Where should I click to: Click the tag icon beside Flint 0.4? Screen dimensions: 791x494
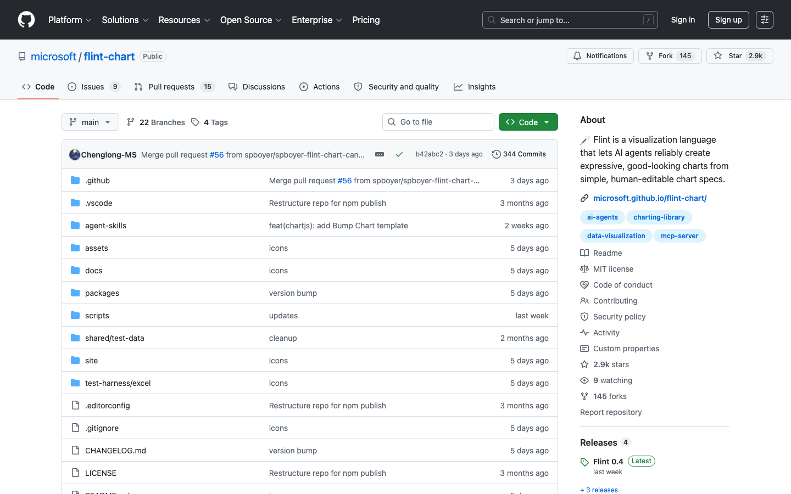pos(584,462)
